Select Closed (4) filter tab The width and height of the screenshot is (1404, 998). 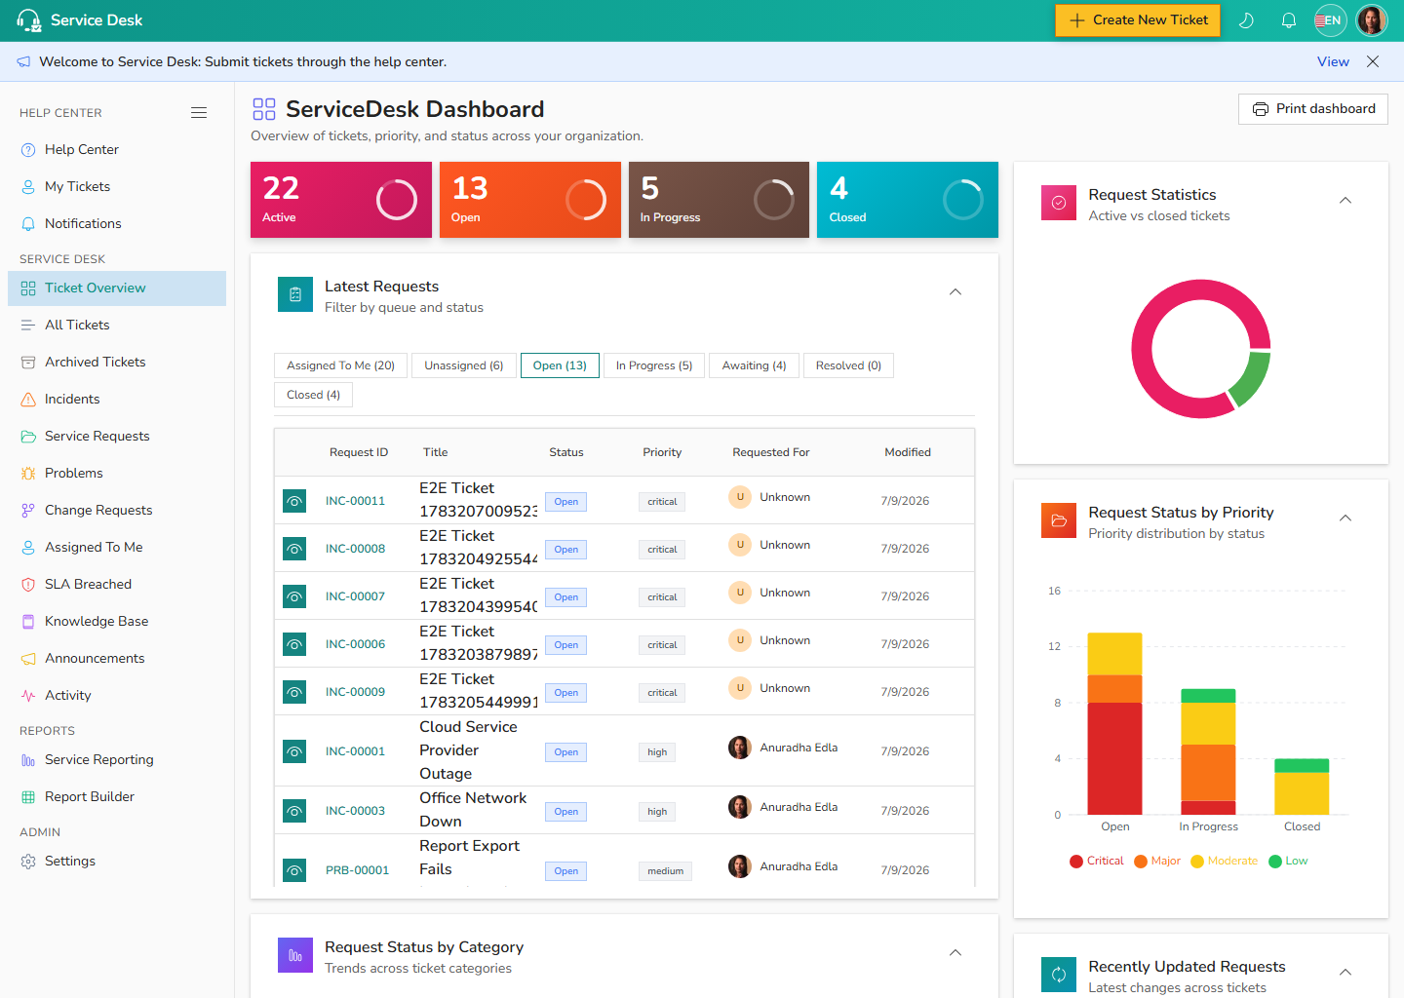(x=313, y=395)
